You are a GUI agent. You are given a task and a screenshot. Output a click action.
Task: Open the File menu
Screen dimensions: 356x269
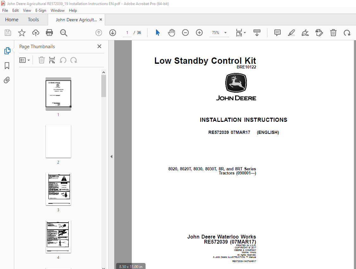pos(5,10)
